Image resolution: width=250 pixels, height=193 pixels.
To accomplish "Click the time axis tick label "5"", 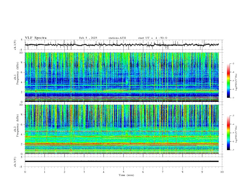I will pos(123,172).
